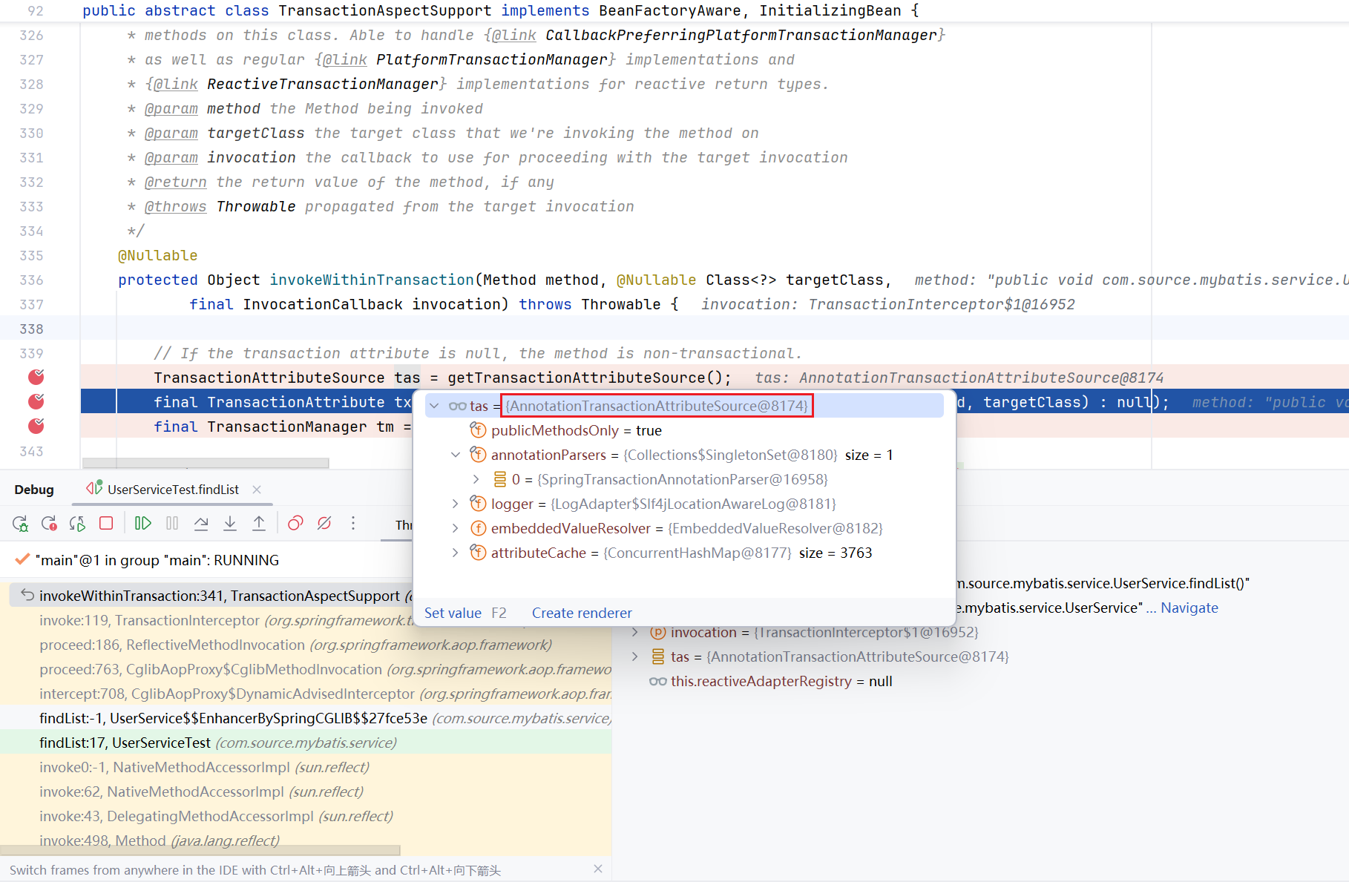
Task: Click the Navigate link for UserService
Action: pos(1189,608)
